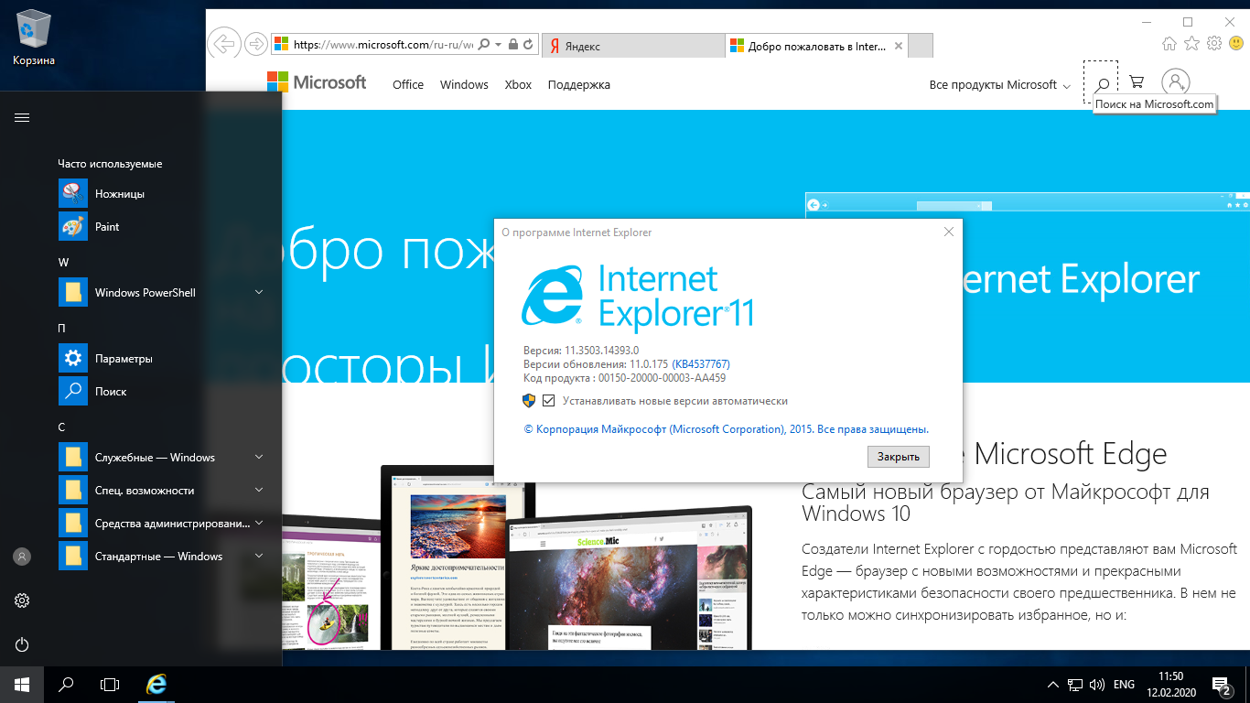Refresh the page using the reload icon
Screen dimensions: 1250x703
(529, 44)
